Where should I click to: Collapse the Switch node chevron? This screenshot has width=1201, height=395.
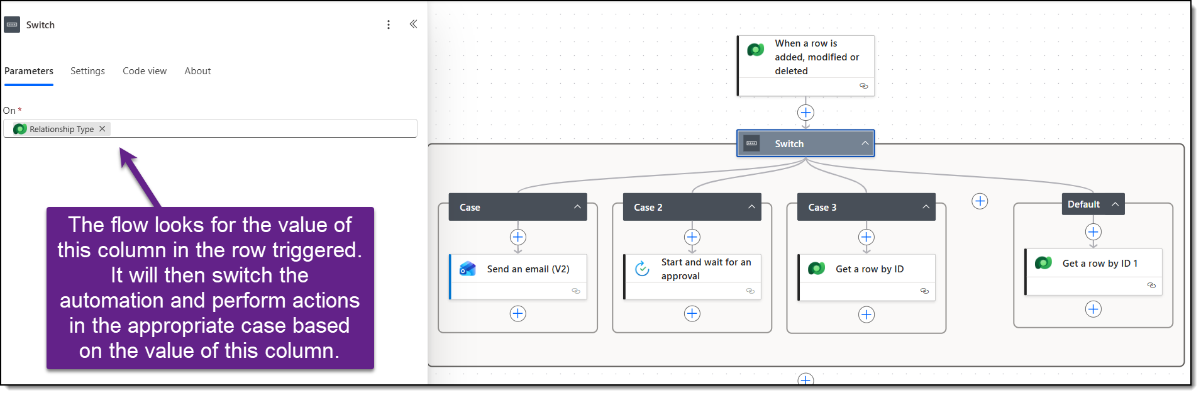pos(865,143)
